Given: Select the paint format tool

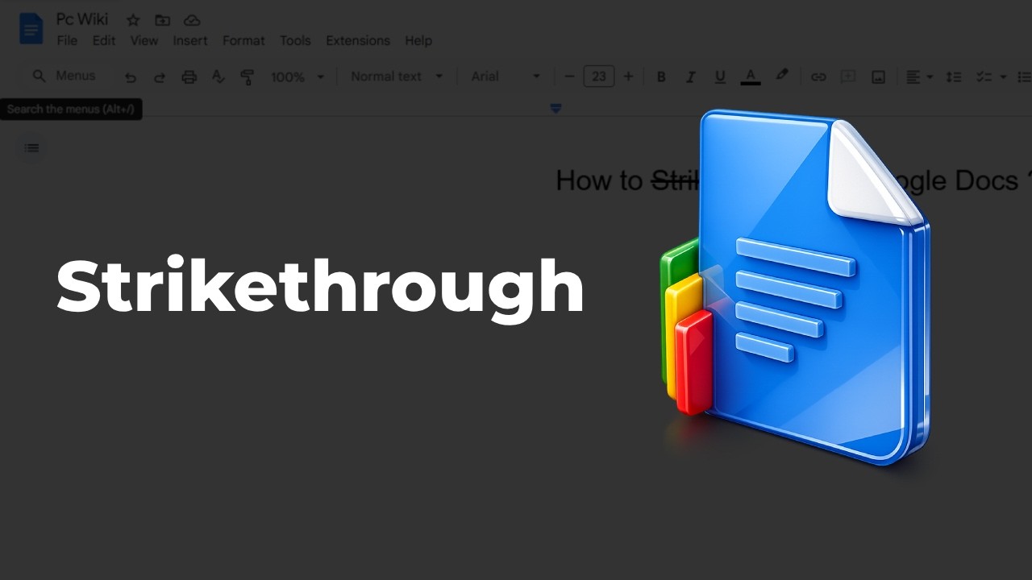Looking at the screenshot, I should 247,77.
